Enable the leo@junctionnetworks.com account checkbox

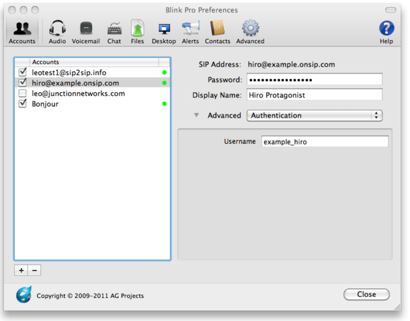[x=23, y=93]
